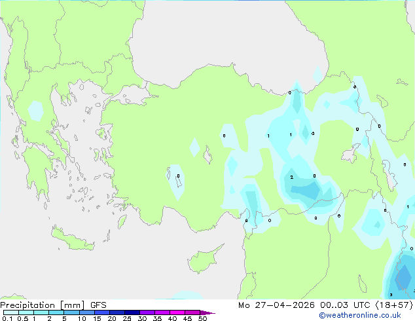This screenshot has width=415, height=321.
Task: Click the 25–30 mm dark navy swatch
Action: 132,312
